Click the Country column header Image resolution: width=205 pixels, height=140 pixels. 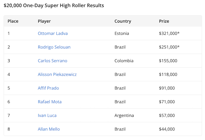pyautogui.click(x=123, y=21)
